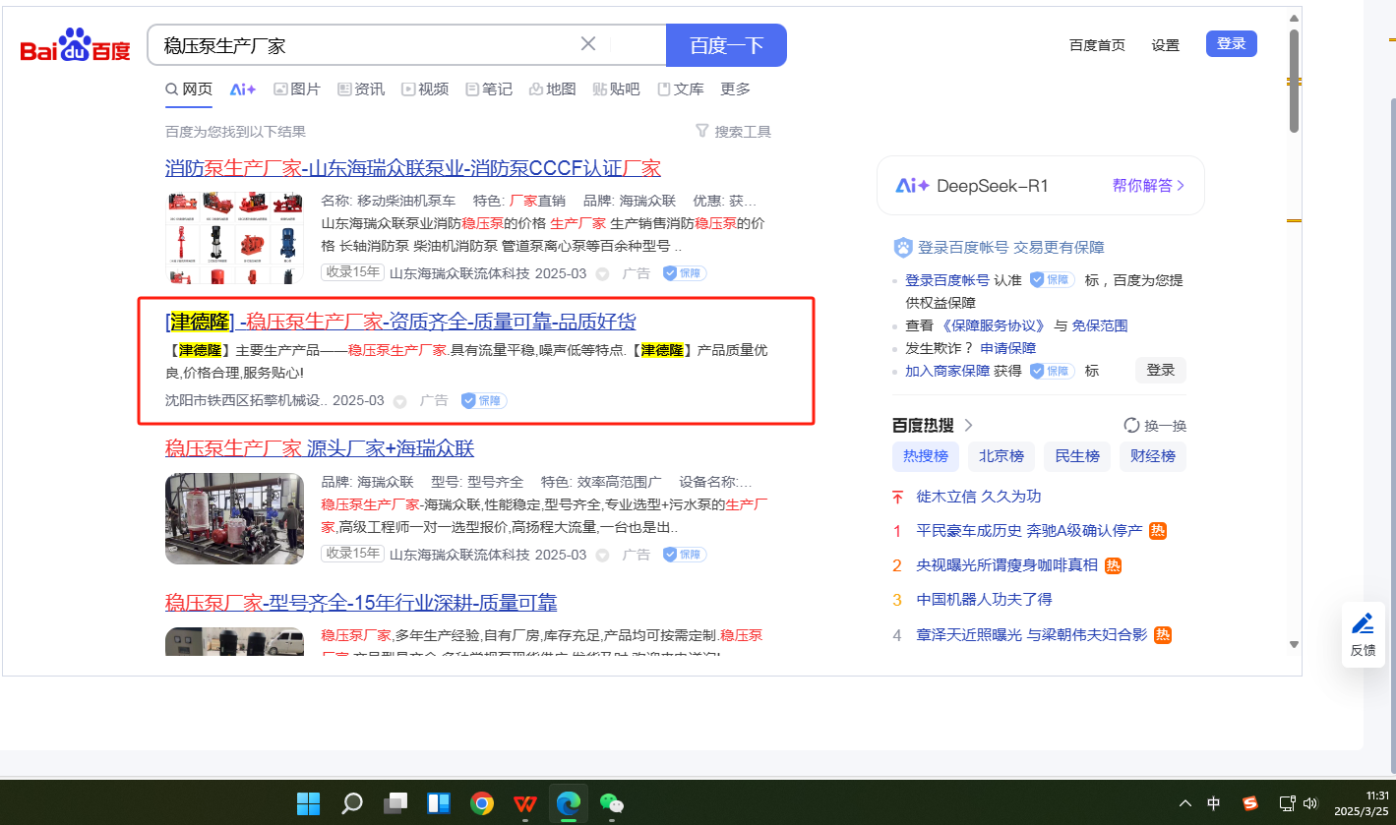1396x825 pixels.
Task: Show hidden system tray icons
Action: tap(1185, 803)
